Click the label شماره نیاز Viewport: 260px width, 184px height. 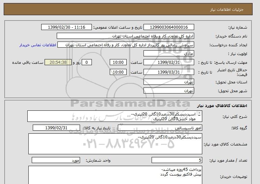238,27
